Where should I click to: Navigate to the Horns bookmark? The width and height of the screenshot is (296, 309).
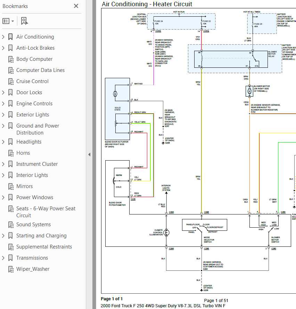point(23,153)
